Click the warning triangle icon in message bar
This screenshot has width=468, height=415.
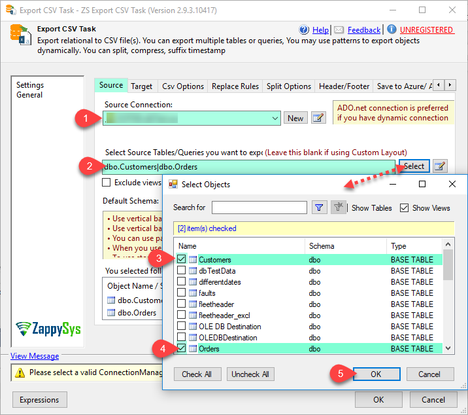(x=20, y=372)
